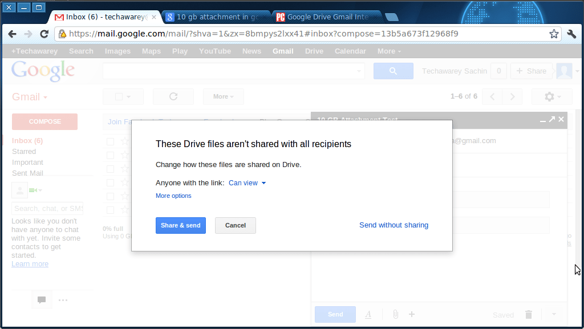Switch to 10 gb attachment tab
Viewport: 584px width, 329px height.
[217, 17]
